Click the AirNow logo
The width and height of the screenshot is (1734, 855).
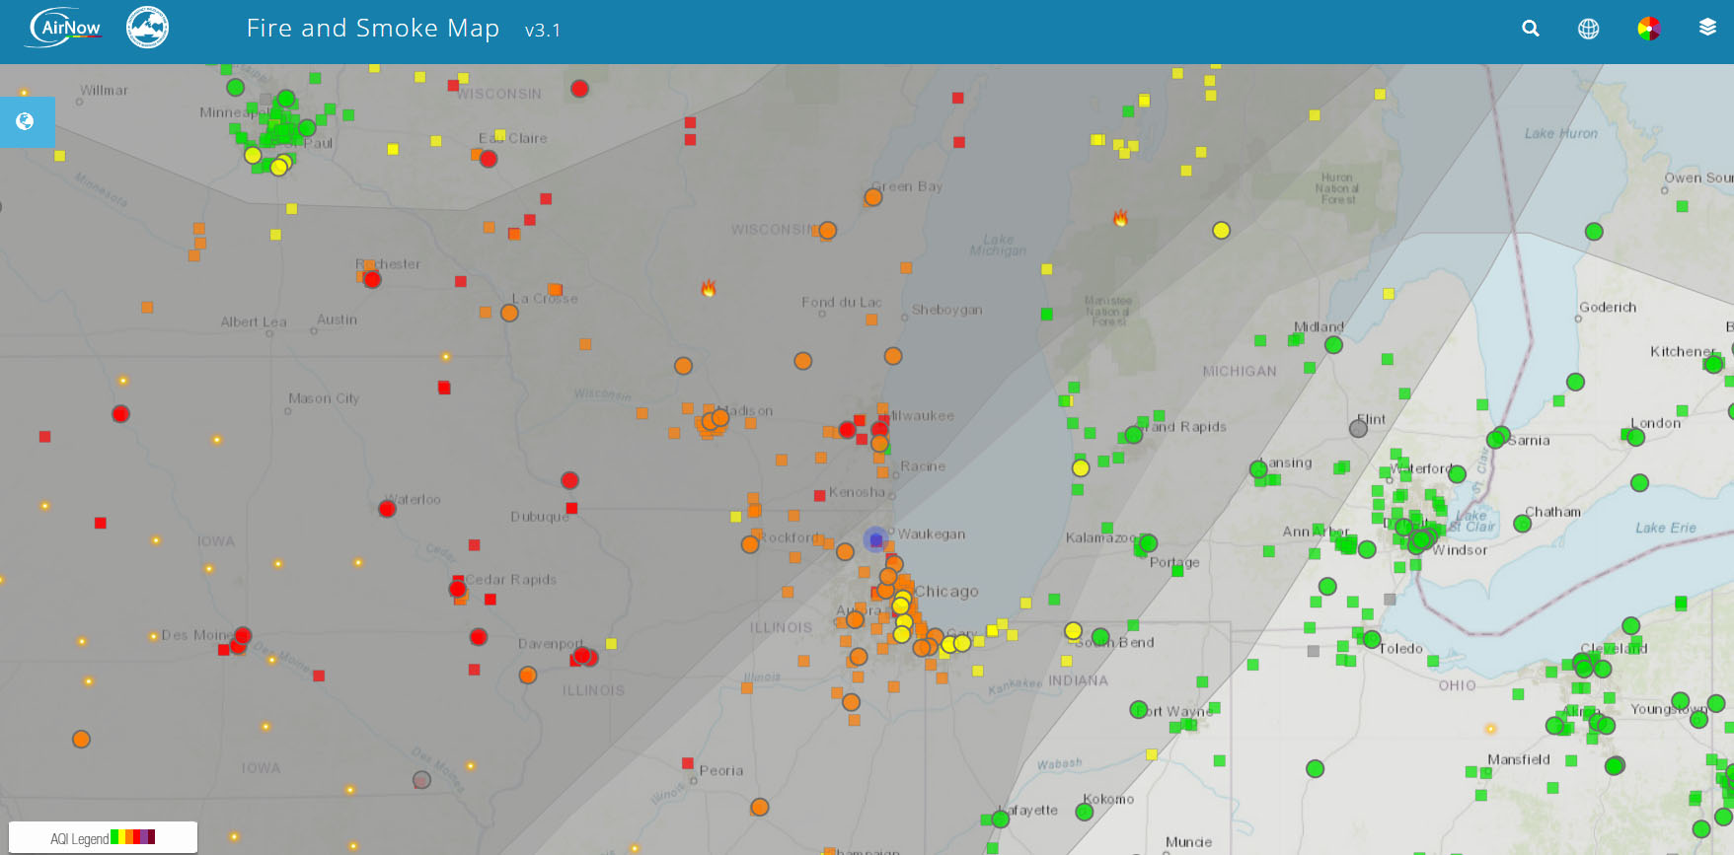(65, 28)
